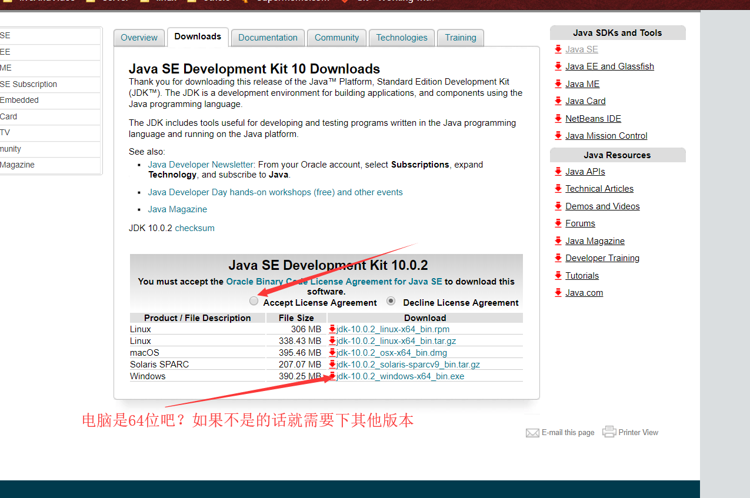Open the Java Developer Newsletter link

point(201,165)
